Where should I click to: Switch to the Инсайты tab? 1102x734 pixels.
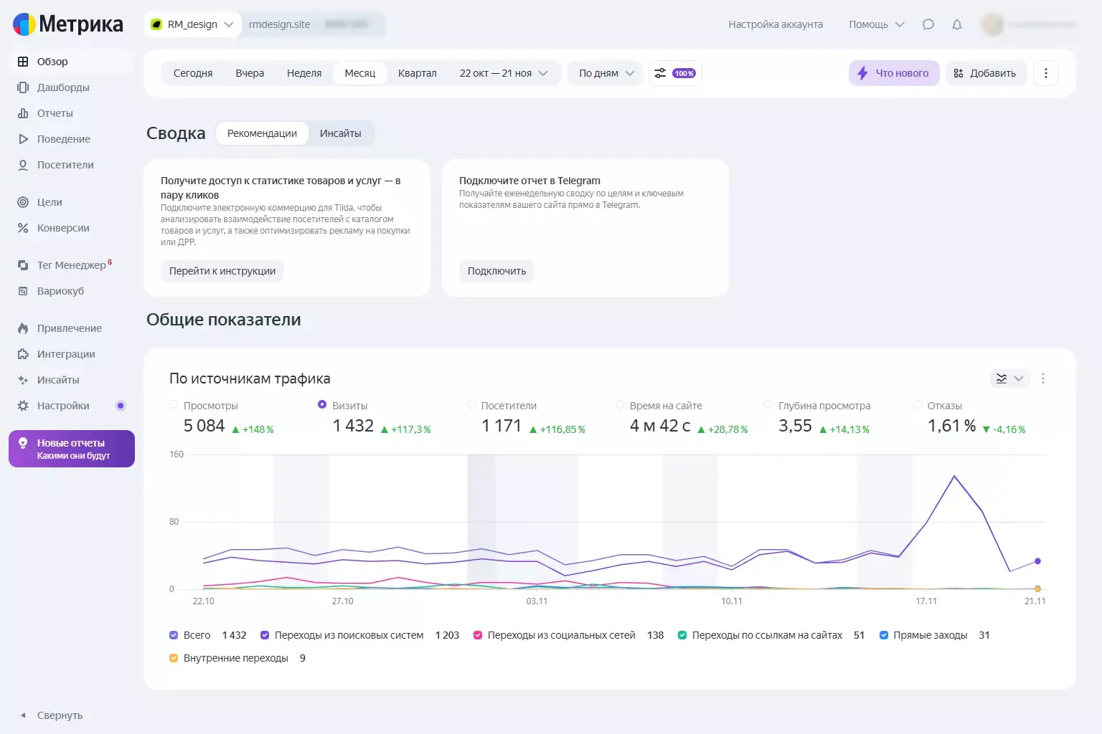tap(341, 133)
